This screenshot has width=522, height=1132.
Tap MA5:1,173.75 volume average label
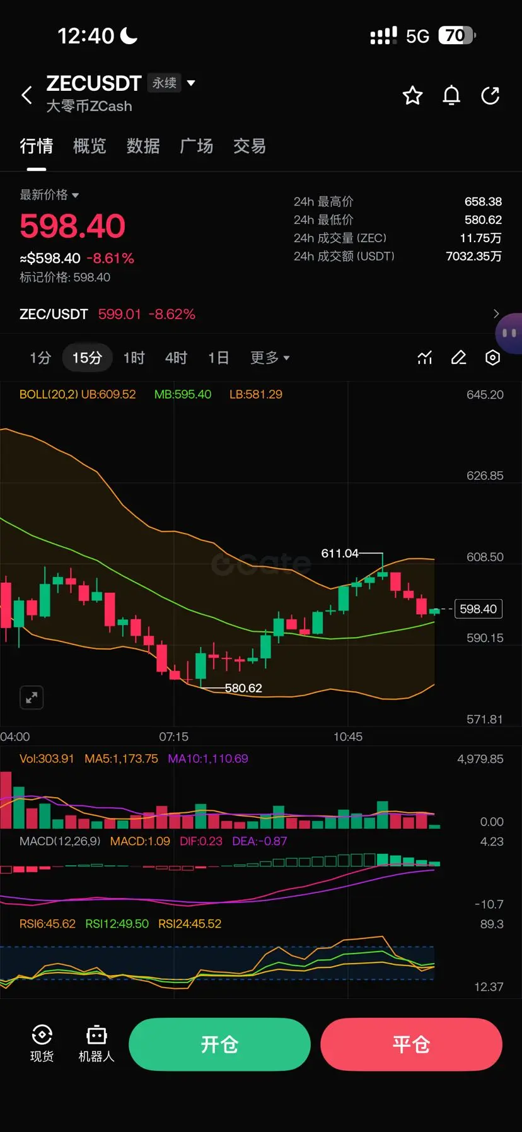[121, 759]
